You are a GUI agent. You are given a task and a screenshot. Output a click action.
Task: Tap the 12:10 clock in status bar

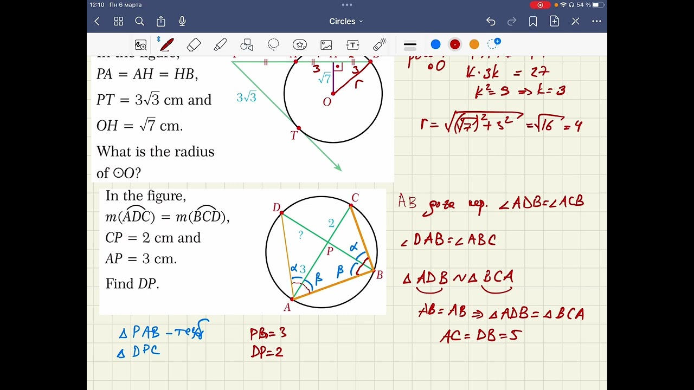tap(97, 5)
